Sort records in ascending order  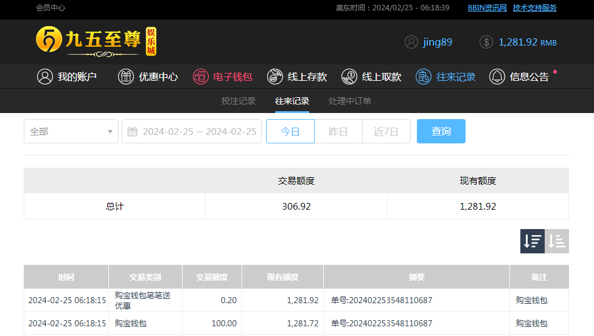tap(557, 241)
